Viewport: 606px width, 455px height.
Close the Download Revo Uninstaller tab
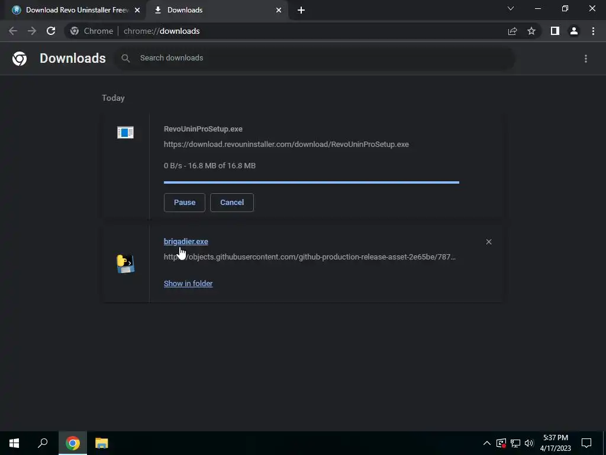(x=137, y=10)
